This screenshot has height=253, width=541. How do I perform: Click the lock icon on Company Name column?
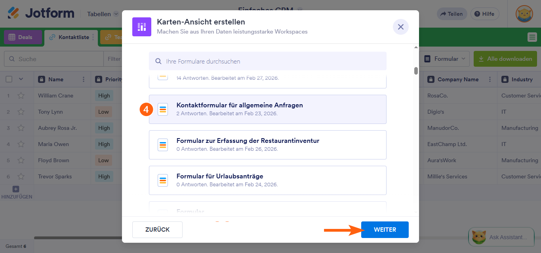431,79
